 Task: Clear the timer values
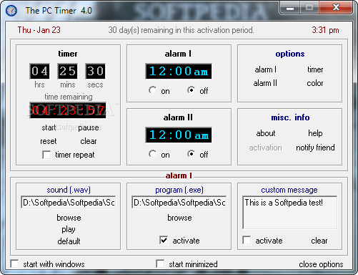(89, 141)
